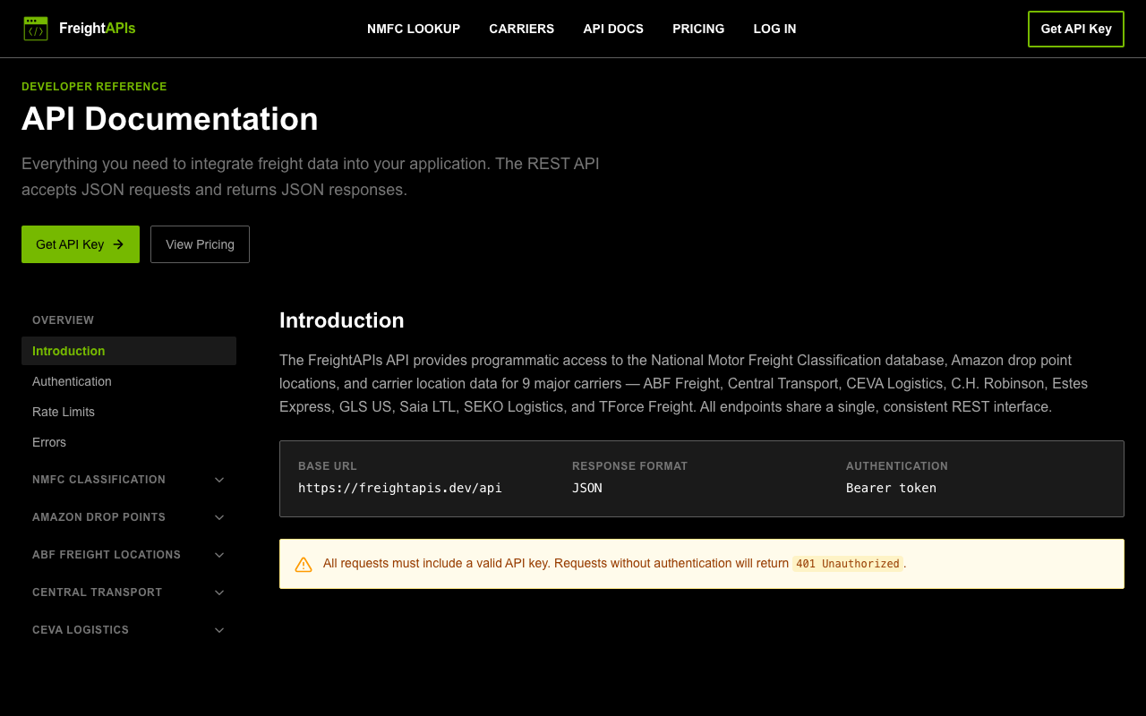
Task: Click the FreightAPIs brand name
Action: coord(98,29)
